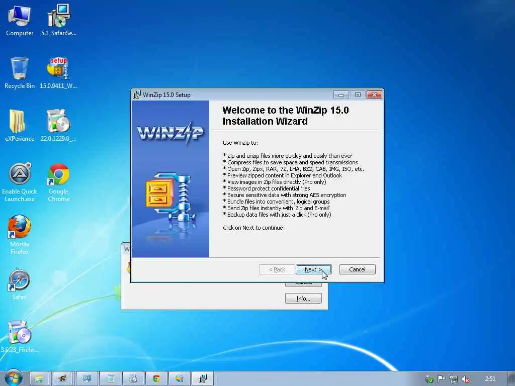Screen dimensions: 515x386
Task: Open Action Center flag tray icon
Action: pos(442,379)
